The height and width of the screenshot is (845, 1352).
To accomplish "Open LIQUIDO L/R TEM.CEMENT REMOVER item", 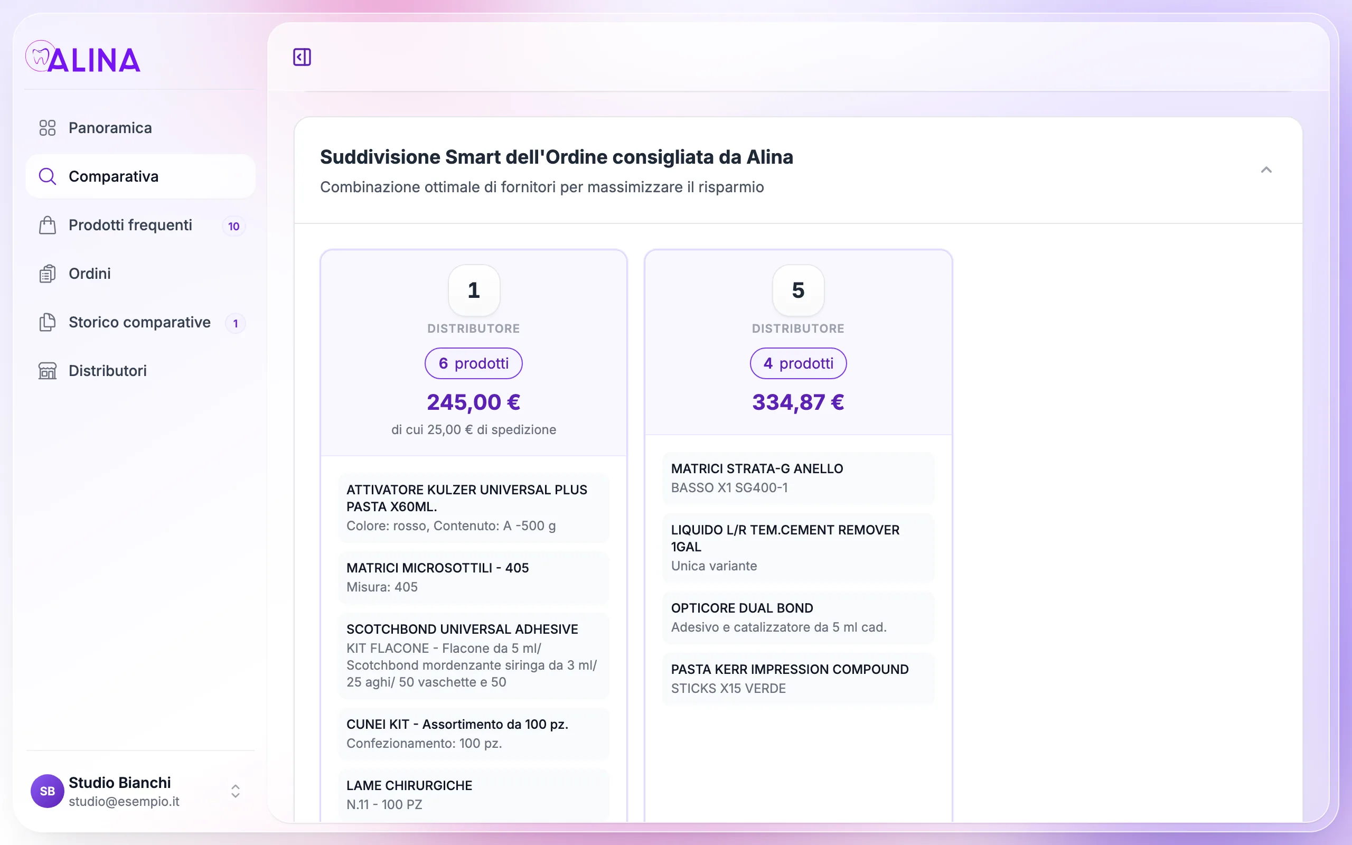I will [x=798, y=548].
